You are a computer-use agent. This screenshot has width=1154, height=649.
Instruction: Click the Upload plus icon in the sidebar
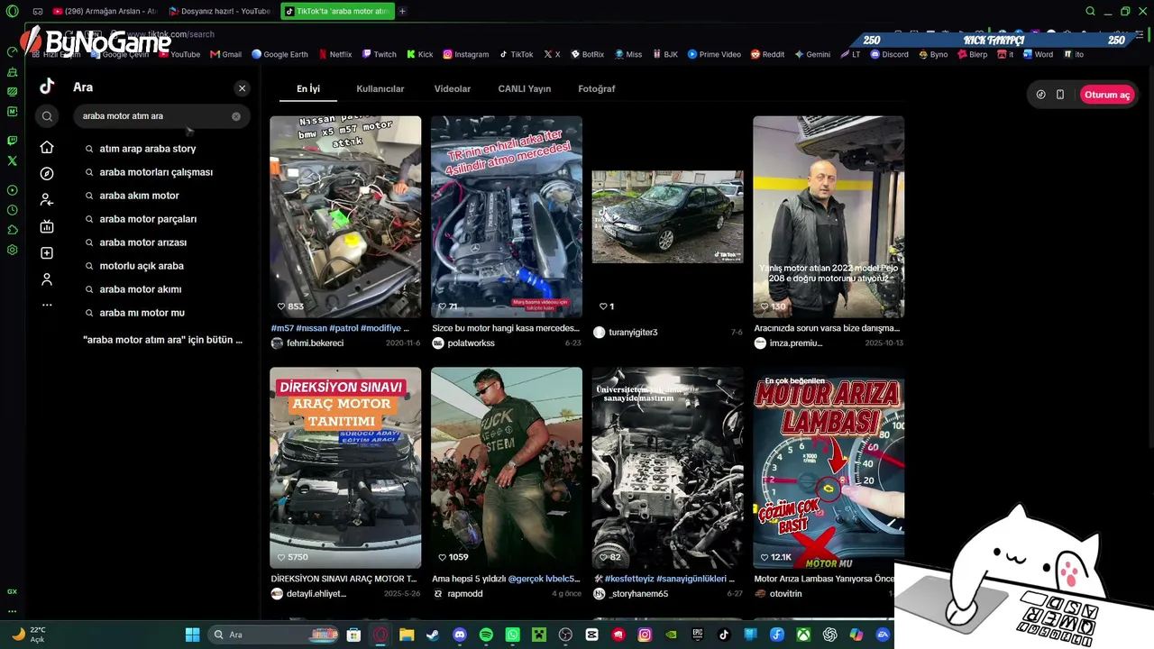pyautogui.click(x=47, y=253)
